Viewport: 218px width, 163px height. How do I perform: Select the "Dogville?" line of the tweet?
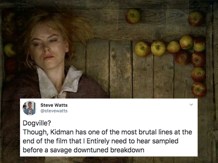[x=37, y=123]
